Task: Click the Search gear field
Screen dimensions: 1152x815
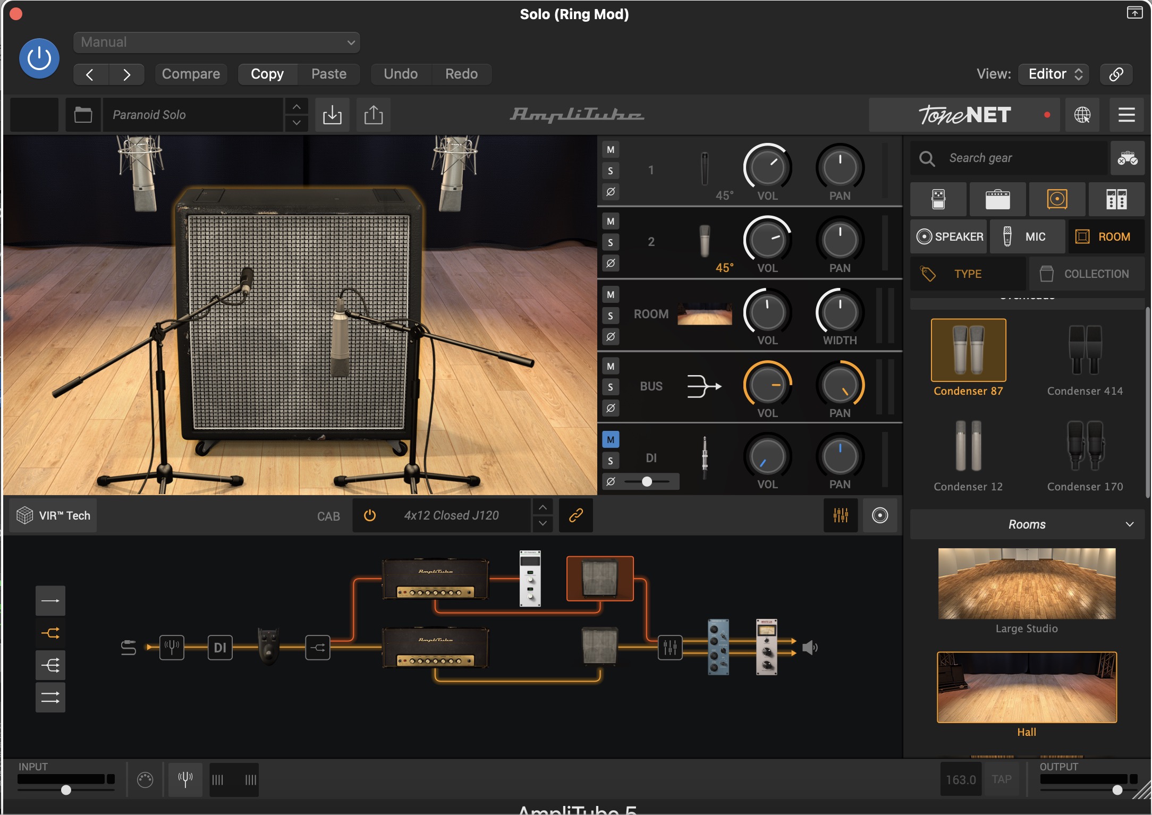Action: (x=1010, y=158)
